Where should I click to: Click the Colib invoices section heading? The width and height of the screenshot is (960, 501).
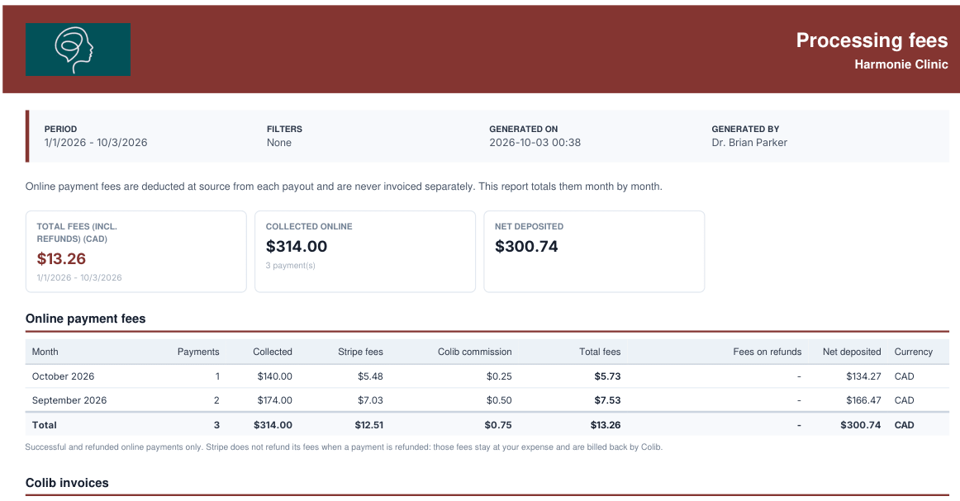(x=68, y=483)
